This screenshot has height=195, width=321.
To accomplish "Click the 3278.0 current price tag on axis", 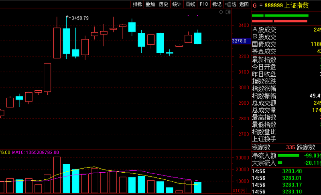I will pos(239,41).
